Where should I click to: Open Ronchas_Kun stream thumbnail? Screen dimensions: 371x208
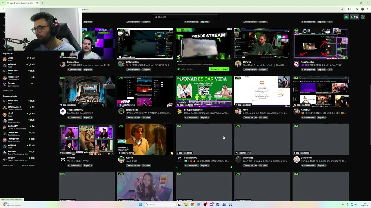(321, 44)
